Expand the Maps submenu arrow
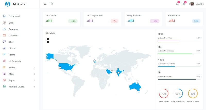 [x=35, y=74]
